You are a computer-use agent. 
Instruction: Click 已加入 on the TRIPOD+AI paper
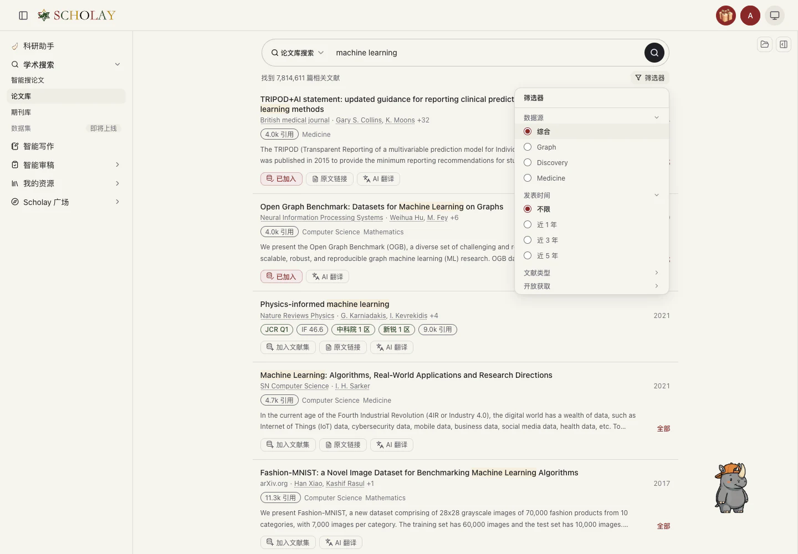pos(282,179)
